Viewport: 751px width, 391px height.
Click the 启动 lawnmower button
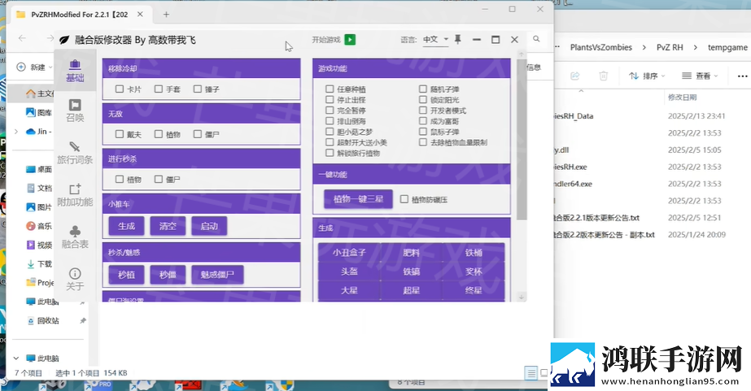pyautogui.click(x=209, y=226)
